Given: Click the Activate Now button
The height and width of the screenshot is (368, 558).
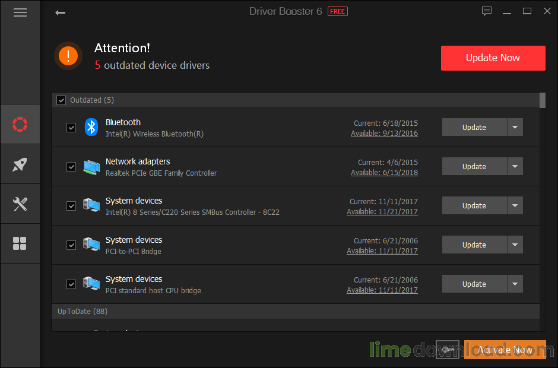Looking at the screenshot, I should [x=505, y=350].
